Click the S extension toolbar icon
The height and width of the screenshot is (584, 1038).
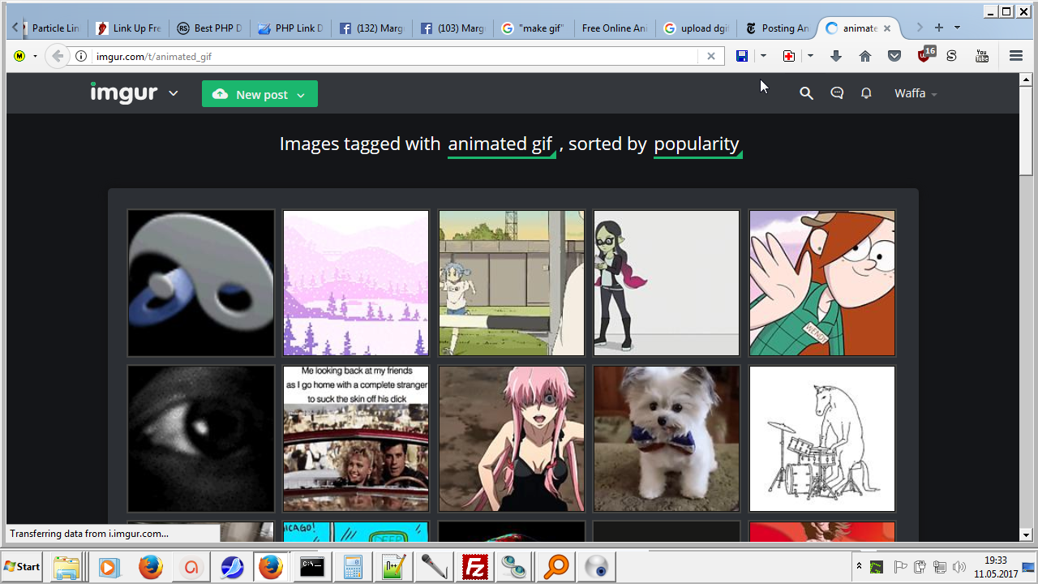(952, 56)
